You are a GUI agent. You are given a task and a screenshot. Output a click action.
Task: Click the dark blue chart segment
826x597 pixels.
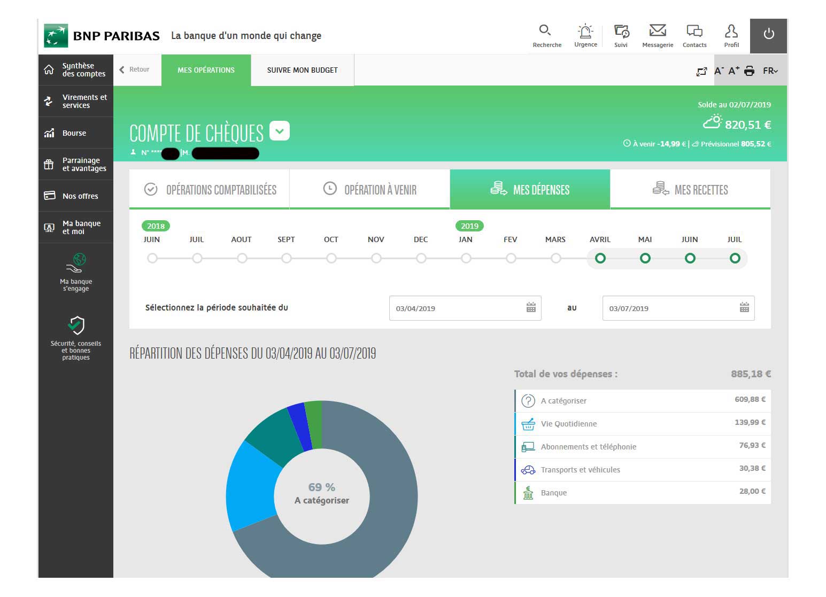pos(301,426)
